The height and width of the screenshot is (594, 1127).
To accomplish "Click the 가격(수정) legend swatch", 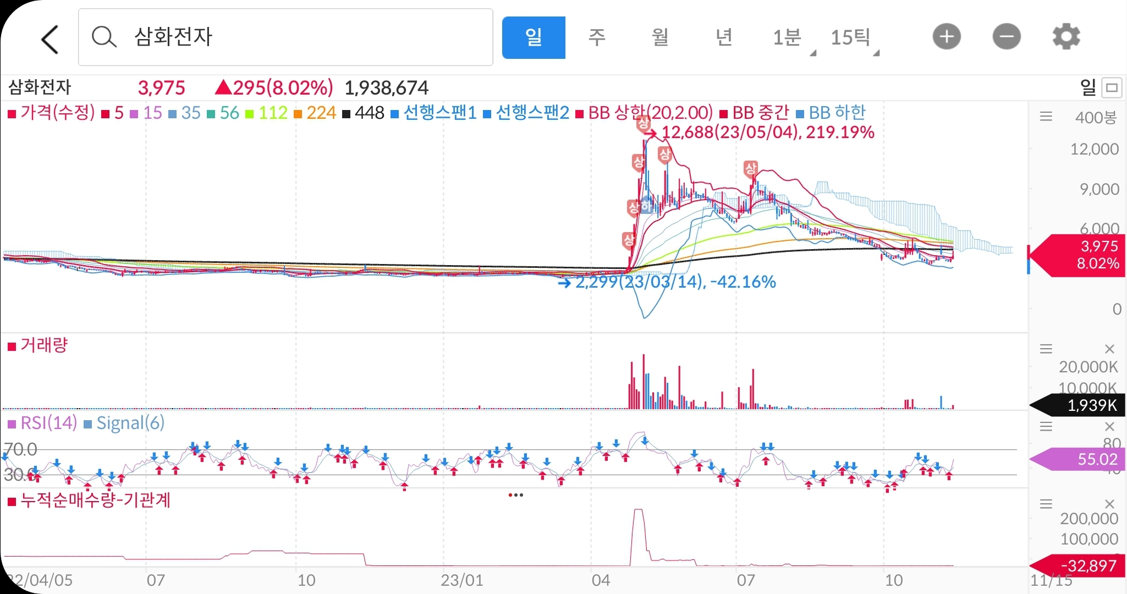I will (12, 114).
